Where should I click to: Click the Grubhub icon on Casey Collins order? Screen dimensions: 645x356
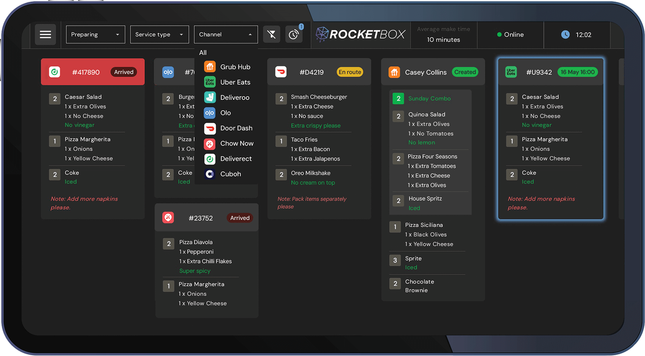click(x=394, y=72)
